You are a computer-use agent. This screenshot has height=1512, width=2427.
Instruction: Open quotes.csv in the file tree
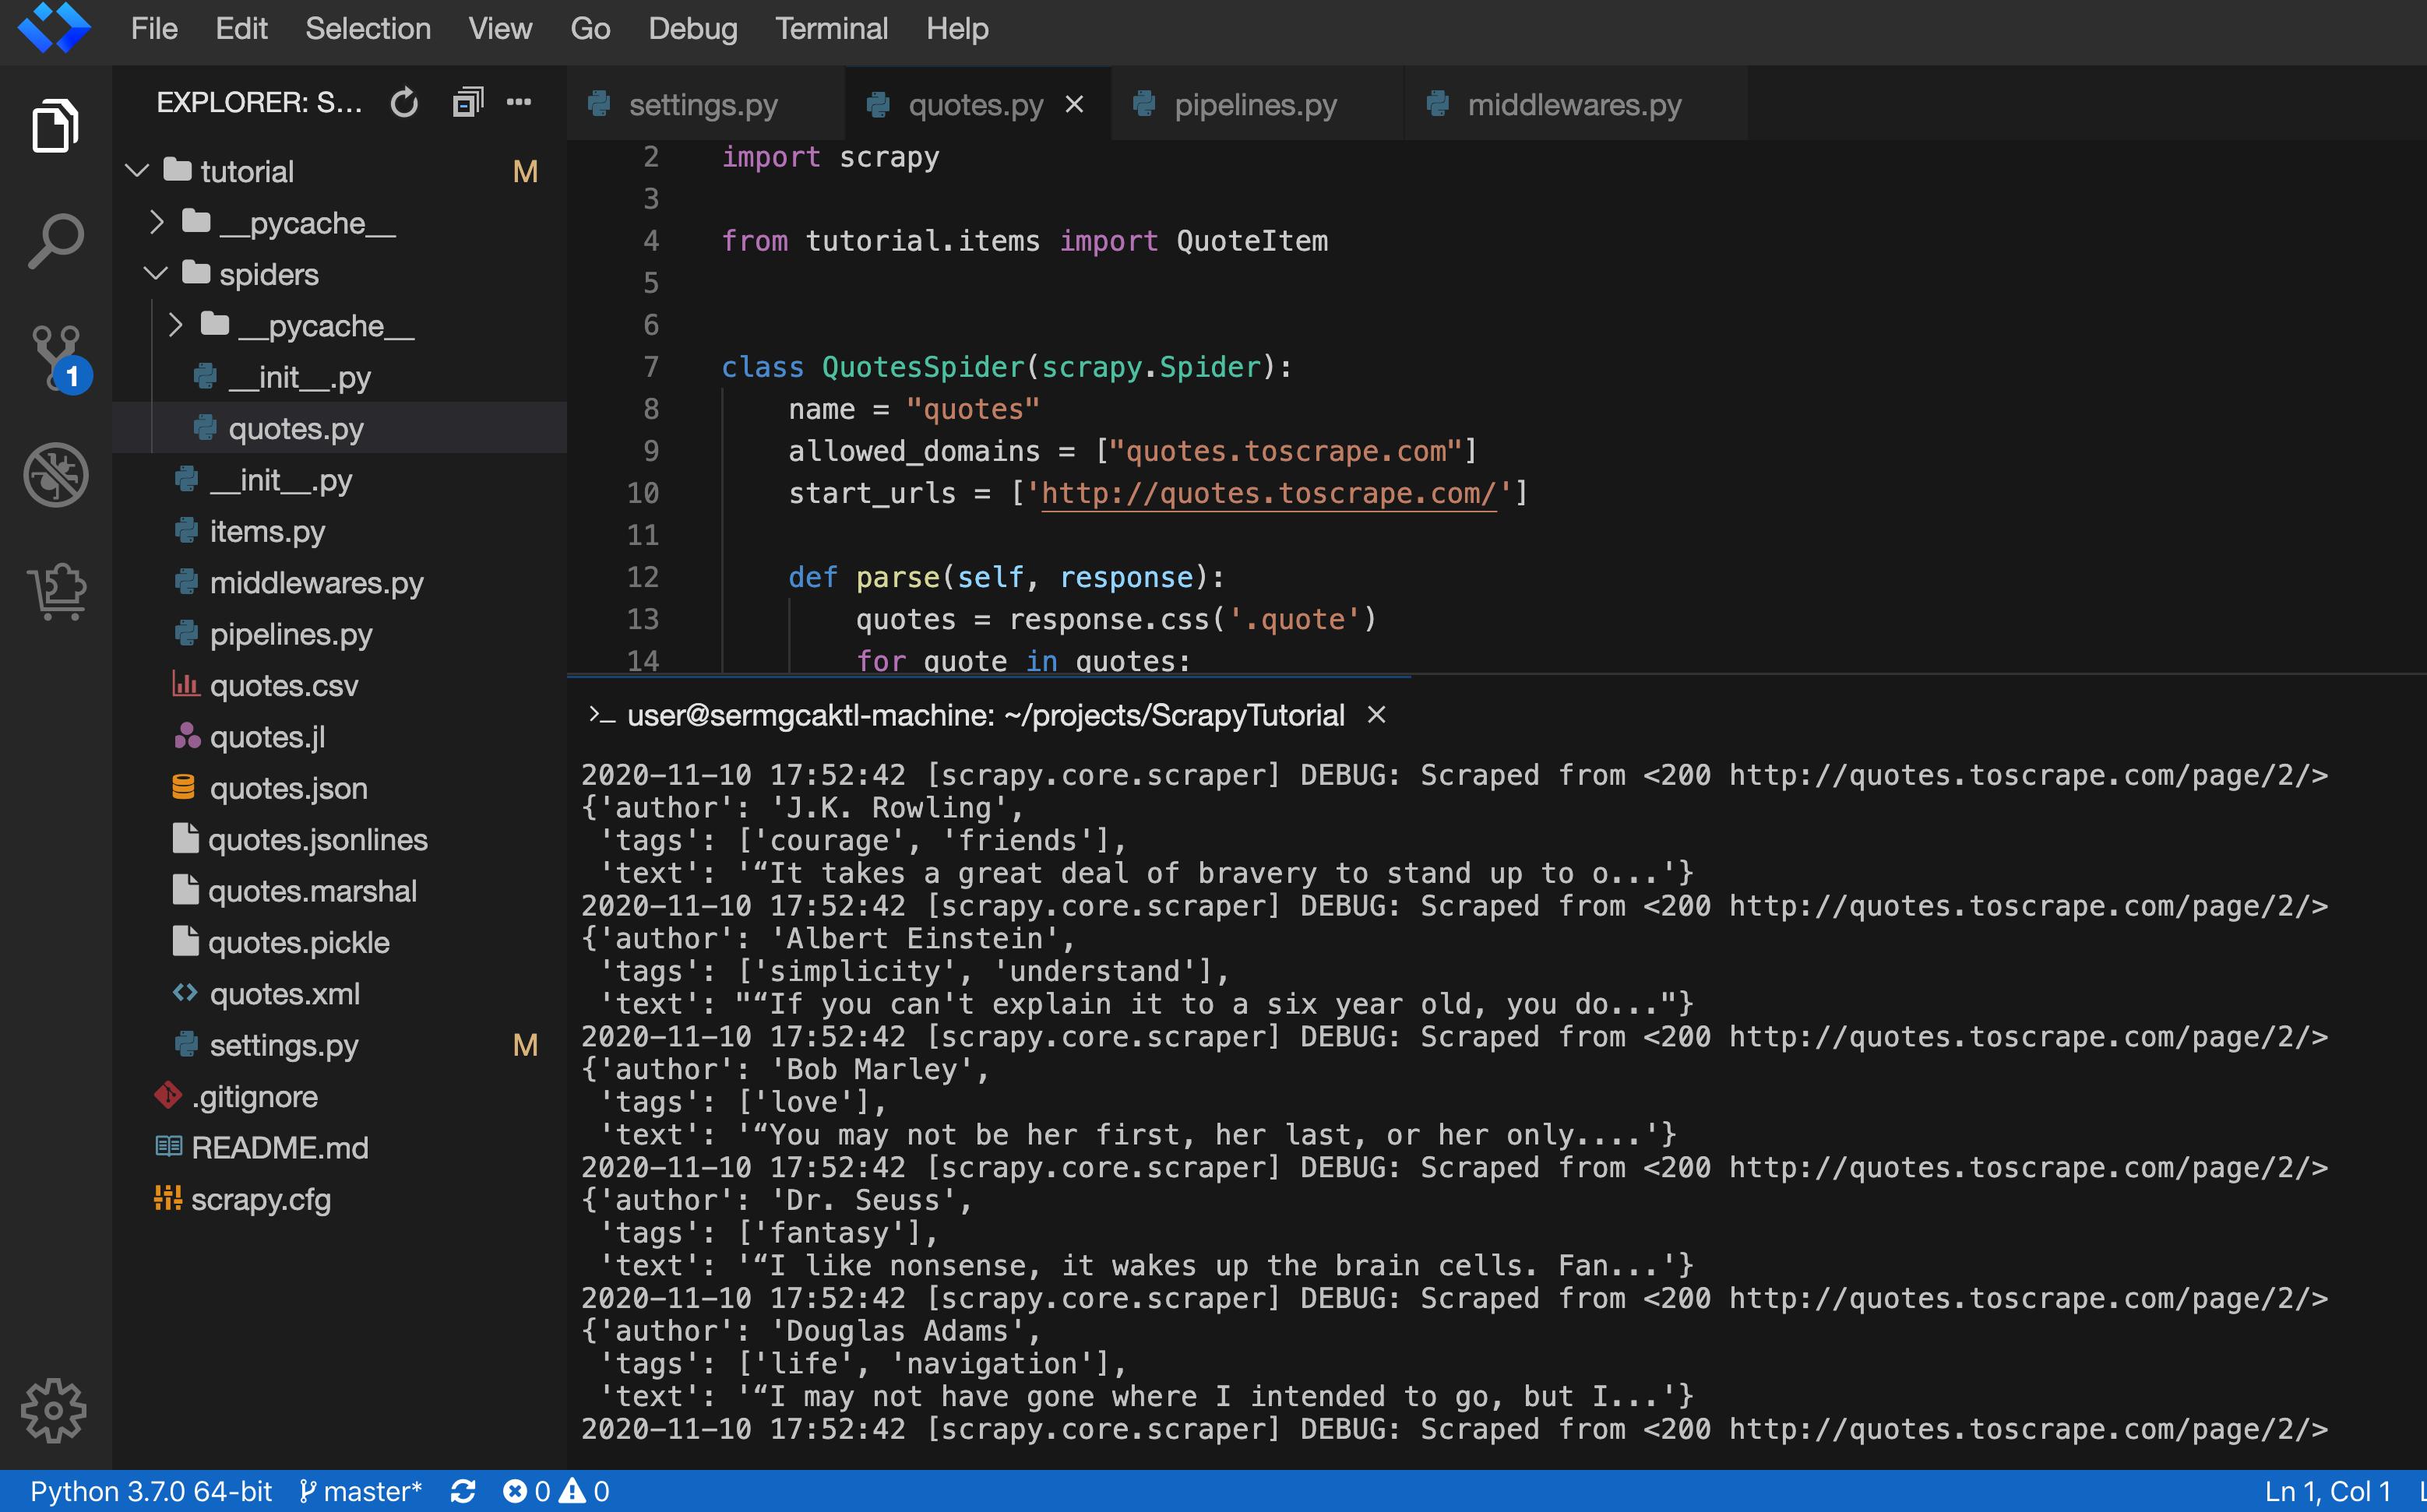[x=340, y=685]
